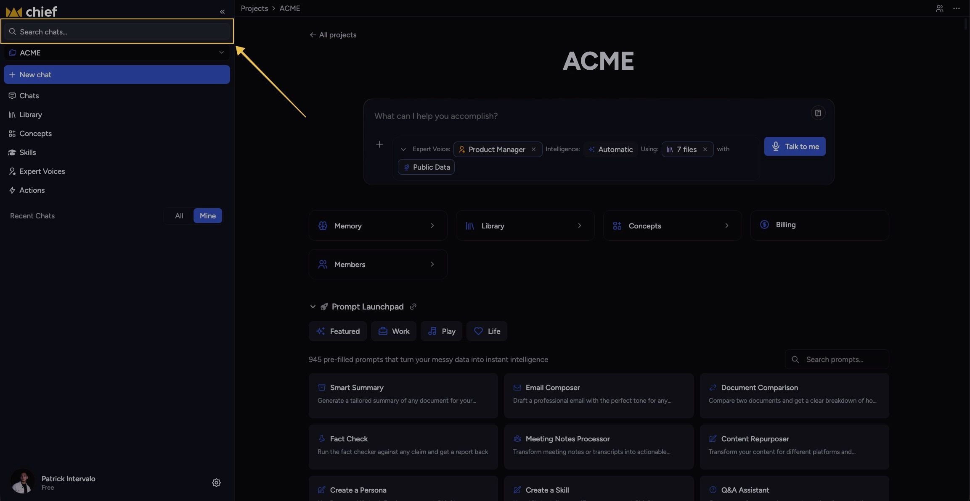The image size is (970, 501).
Task: Open the Automatic intelligence selector
Action: [611, 150]
